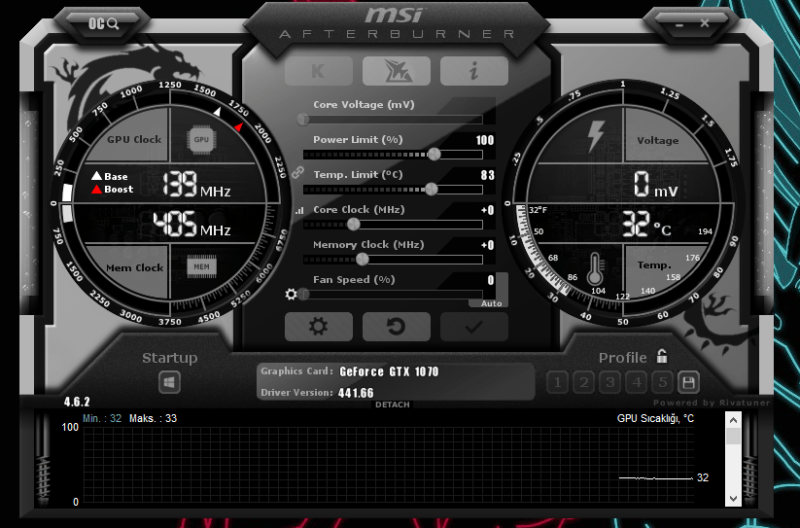Toggle the Windows Startup icon
Image resolution: width=800 pixels, height=528 pixels.
(x=169, y=382)
